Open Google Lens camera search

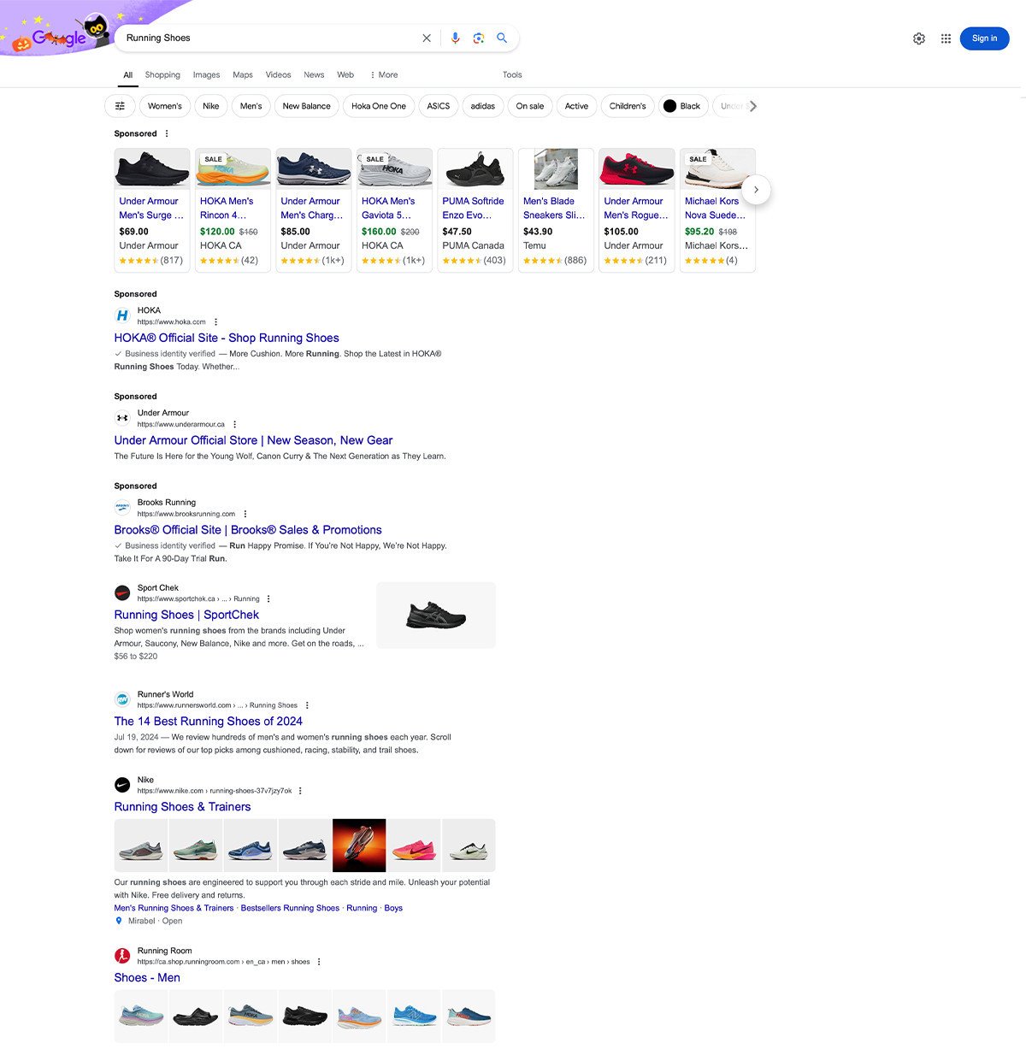[x=478, y=38]
